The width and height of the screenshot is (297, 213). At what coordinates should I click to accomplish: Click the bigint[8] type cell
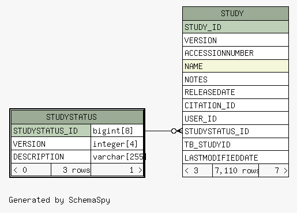[117, 131]
